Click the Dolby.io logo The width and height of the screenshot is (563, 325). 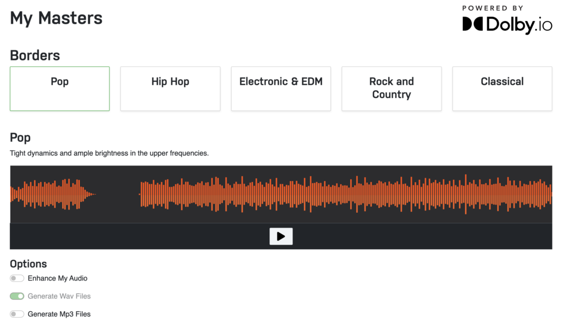pyautogui.click(x=506, y=24)
